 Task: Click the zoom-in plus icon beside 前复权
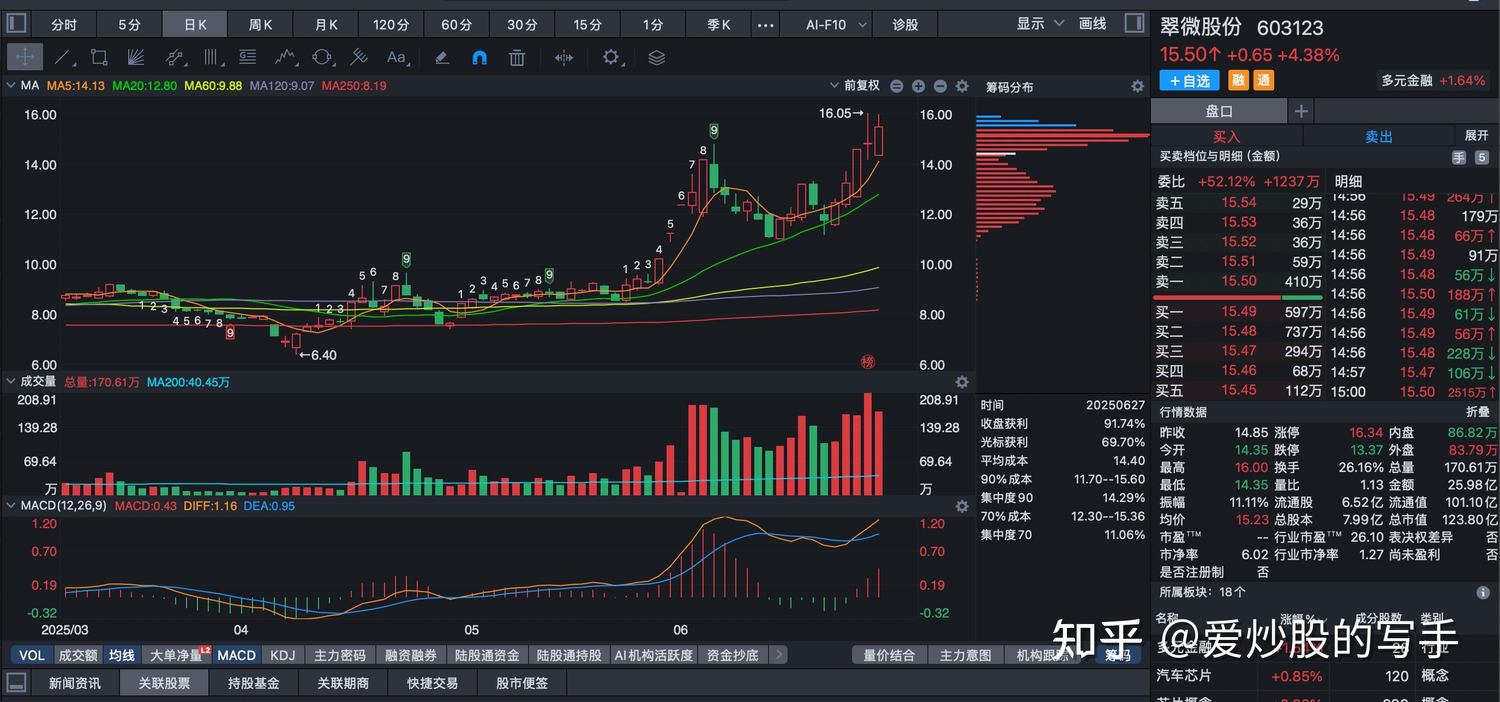pyautogui.click(x=919, y=86)
